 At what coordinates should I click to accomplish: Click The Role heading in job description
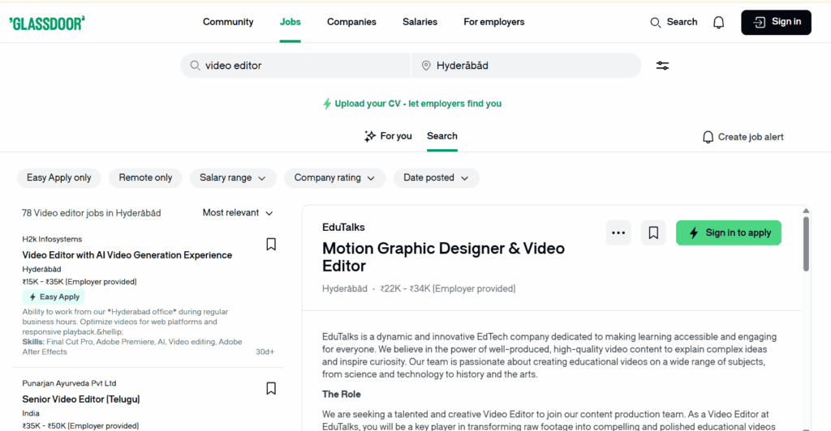(x=342, y=394)
